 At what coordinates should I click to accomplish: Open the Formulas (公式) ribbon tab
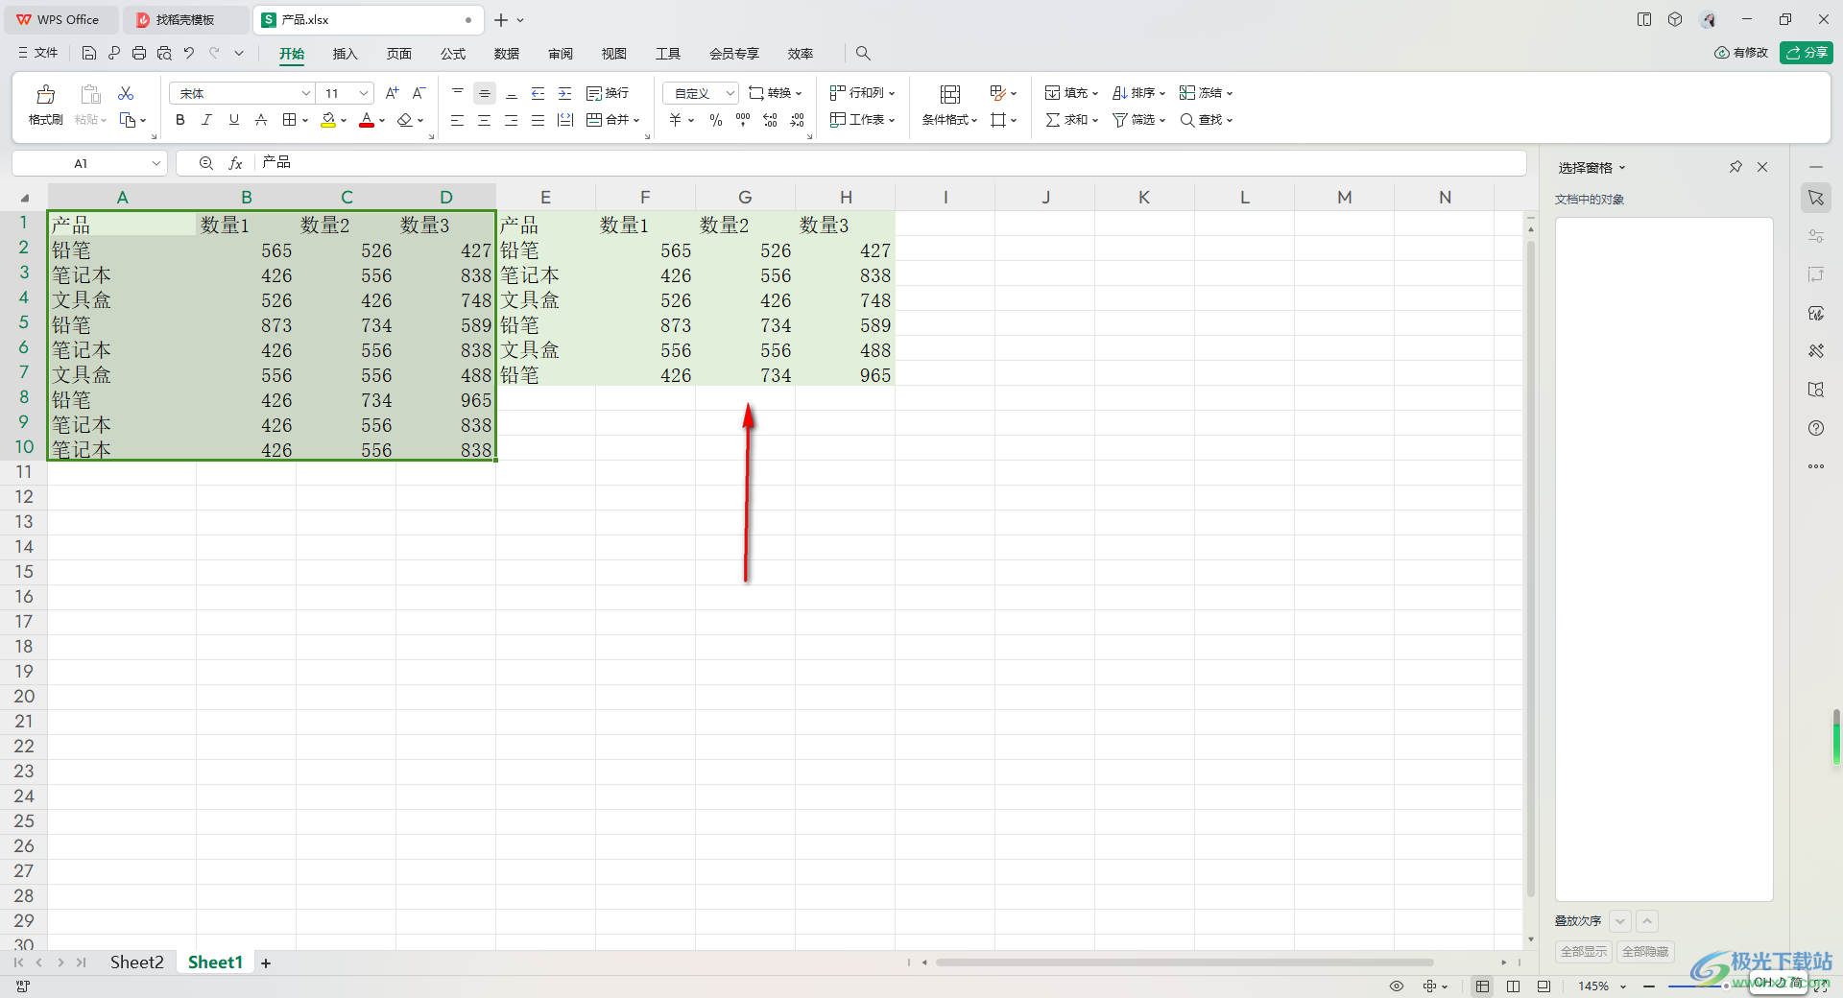[x=453, y=54]
